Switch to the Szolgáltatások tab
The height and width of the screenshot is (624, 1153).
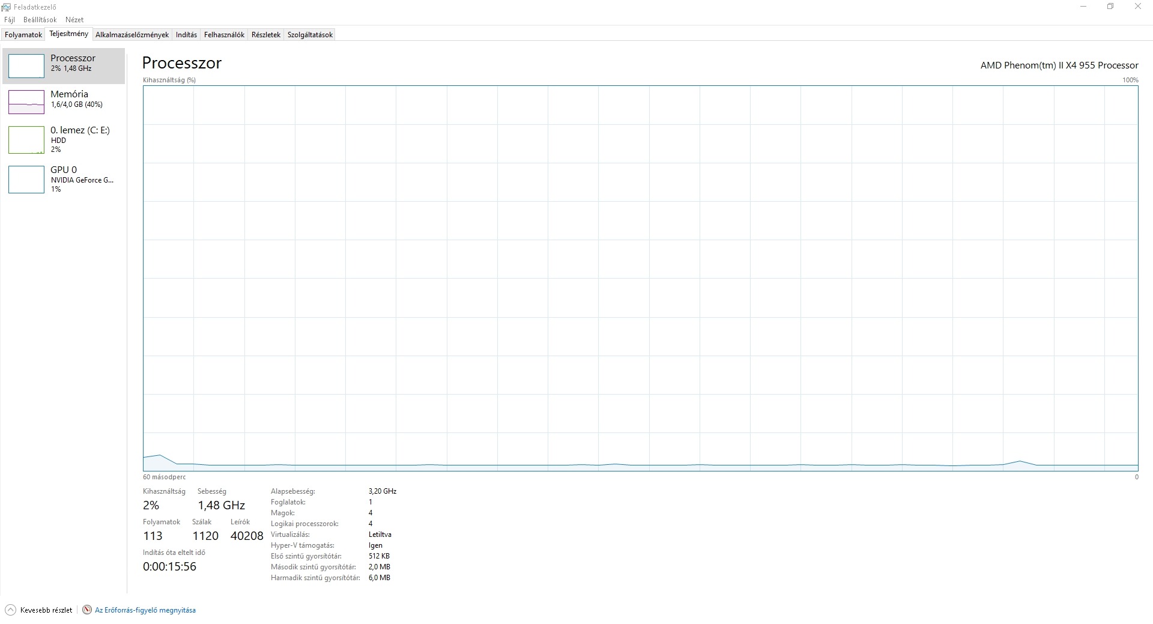coord(310,35)
